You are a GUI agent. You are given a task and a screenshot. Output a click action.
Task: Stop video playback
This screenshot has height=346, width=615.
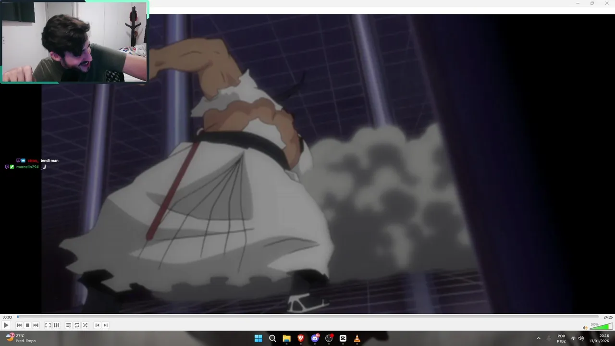click(27, 325)
